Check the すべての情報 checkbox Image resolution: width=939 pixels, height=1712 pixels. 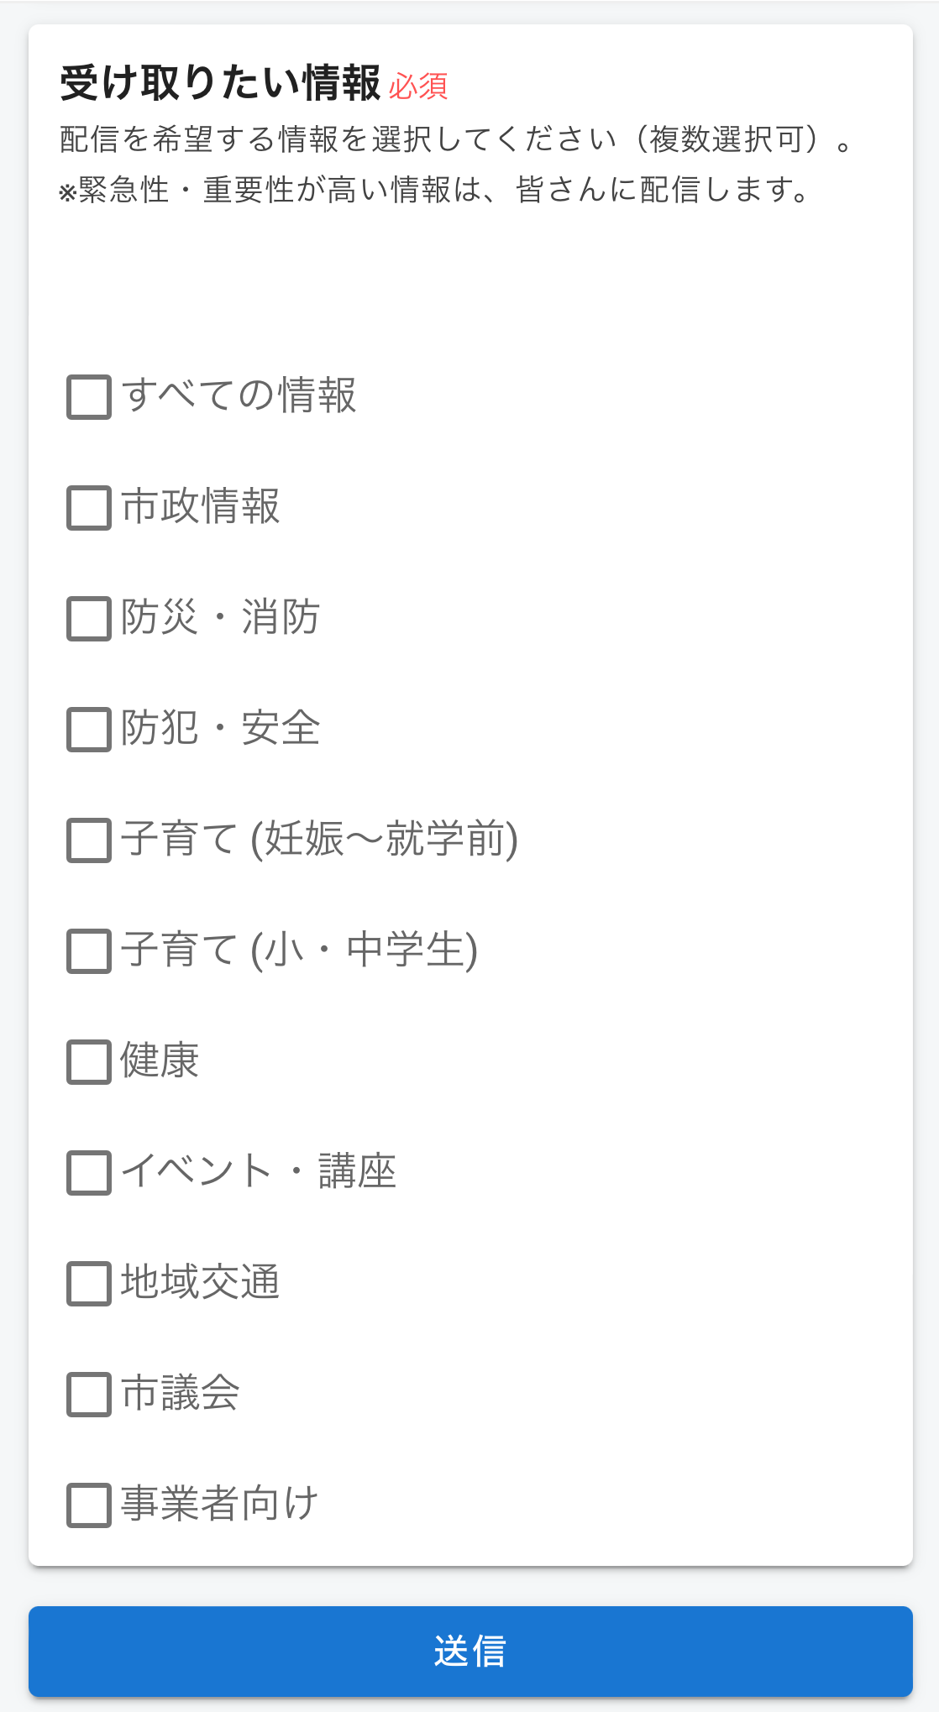click(x=89, y=397)
